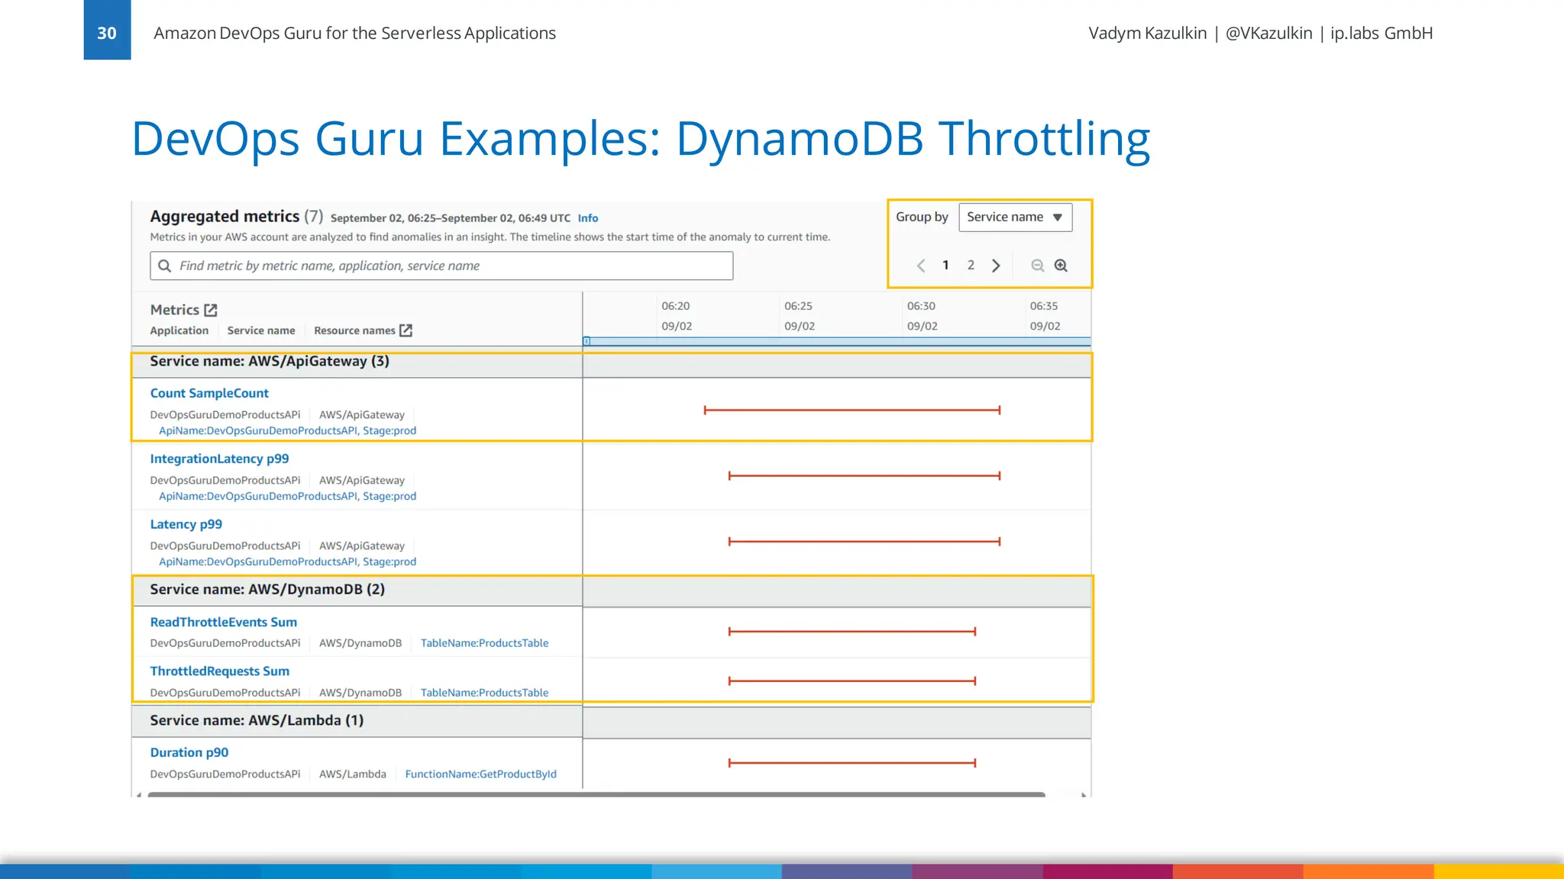Click the search magnifier icon

click(x=164, y=266)
